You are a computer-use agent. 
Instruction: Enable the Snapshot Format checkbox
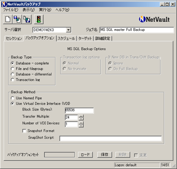[24, 131]
